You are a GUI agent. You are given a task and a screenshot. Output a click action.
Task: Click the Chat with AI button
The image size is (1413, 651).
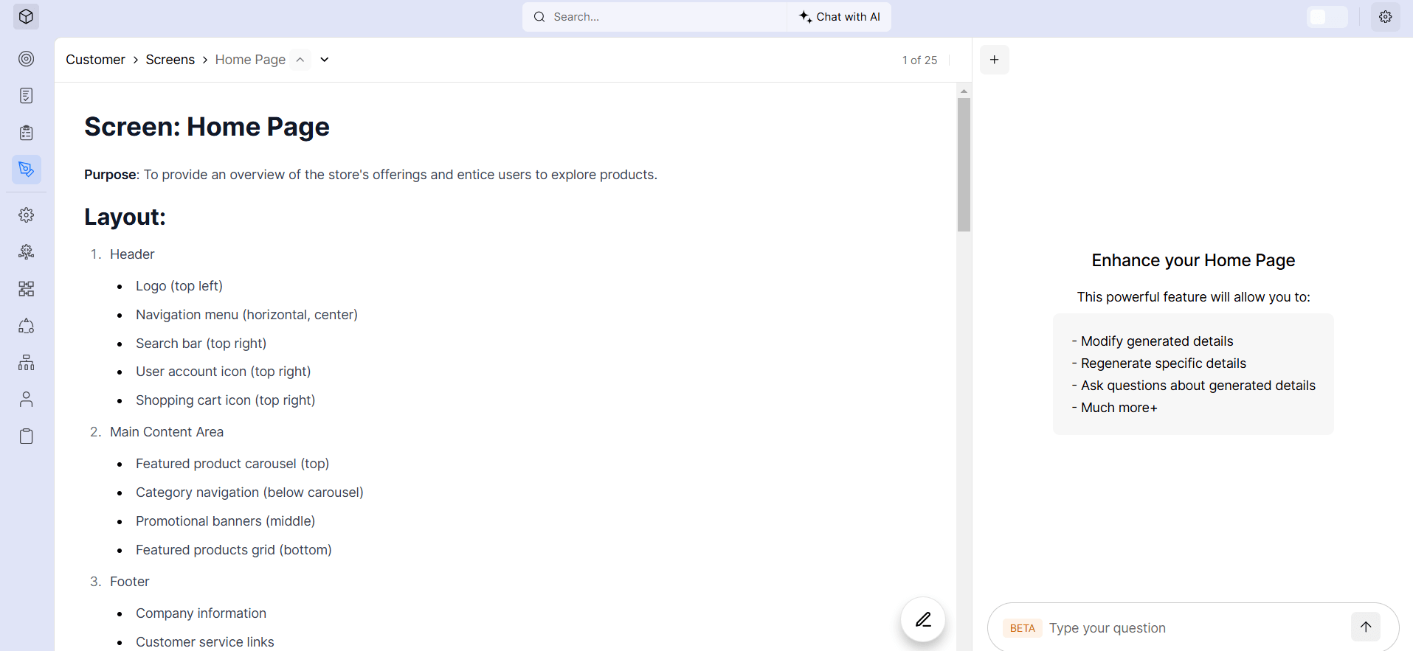(840, 17)
